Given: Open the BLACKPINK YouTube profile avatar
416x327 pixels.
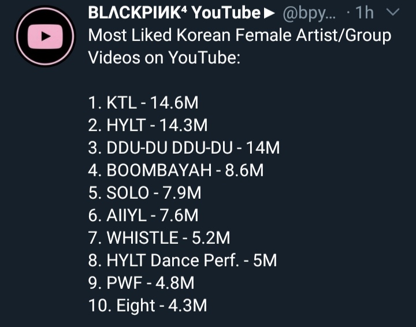Looking at the screenshot, I should pos(45,39).
